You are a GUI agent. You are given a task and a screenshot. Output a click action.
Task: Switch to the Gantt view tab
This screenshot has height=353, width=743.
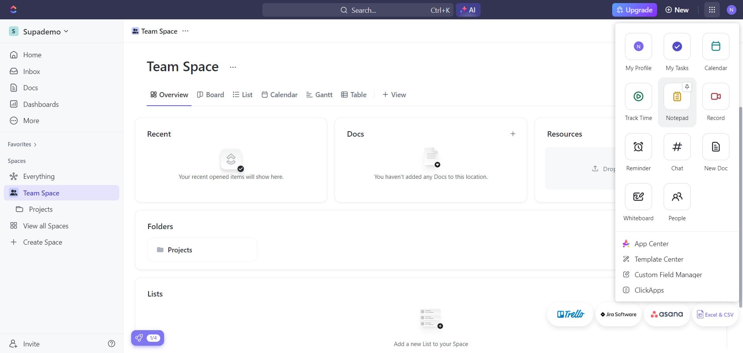click(x=319, y=95)
